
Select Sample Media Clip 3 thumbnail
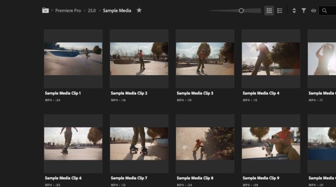coord(205,58)
